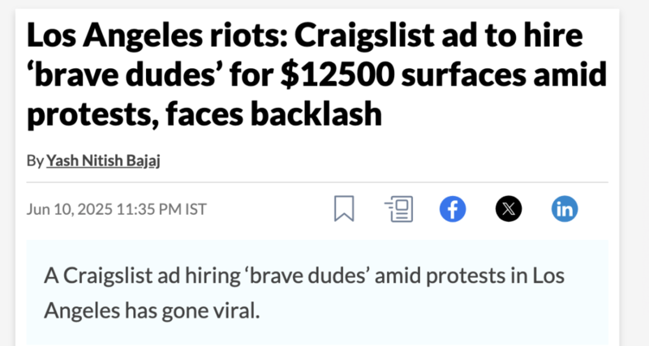Open the article summary view icon
This screenshot has width=649, height=346.
tap(398, 209)
